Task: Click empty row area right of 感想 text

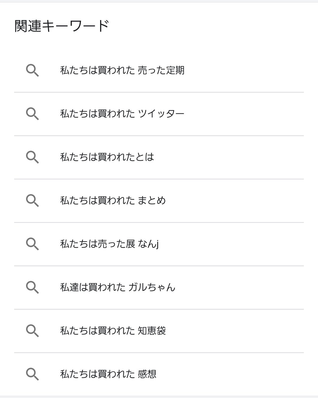Action: [230, 374]
